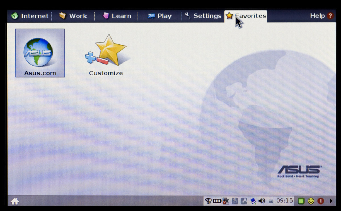Image resolution: width=341 pixels, height=211 pixels.
Task: Open the Customize favorites star icon
Action: 106,51
